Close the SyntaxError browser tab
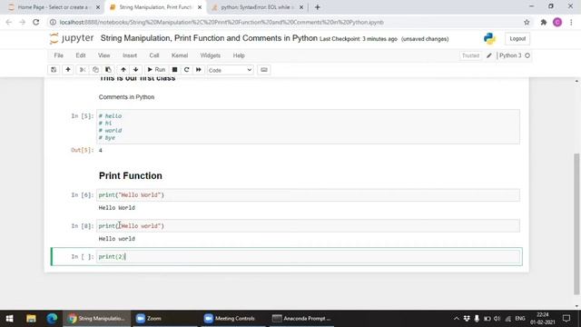 [301, 7]
